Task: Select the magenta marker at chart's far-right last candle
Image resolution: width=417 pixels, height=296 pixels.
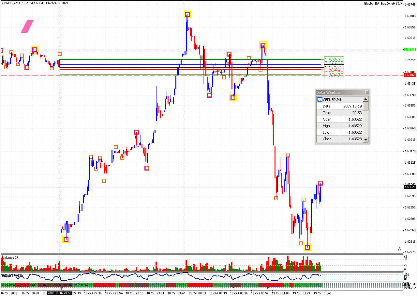Action: click(320, 183)
